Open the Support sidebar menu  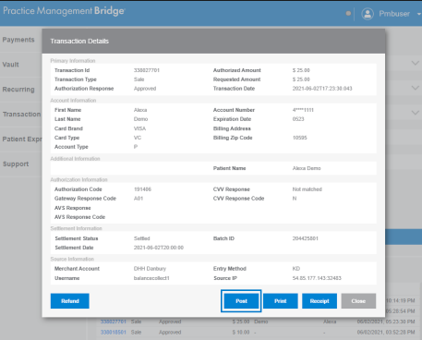click(x=16, y=164)
